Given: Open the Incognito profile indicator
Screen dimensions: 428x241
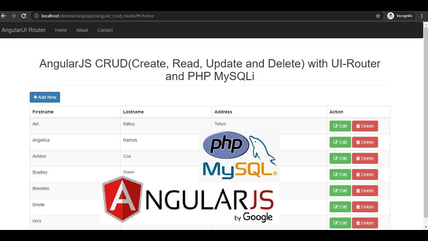Looking at the screenshot, I should click(401, 16).
